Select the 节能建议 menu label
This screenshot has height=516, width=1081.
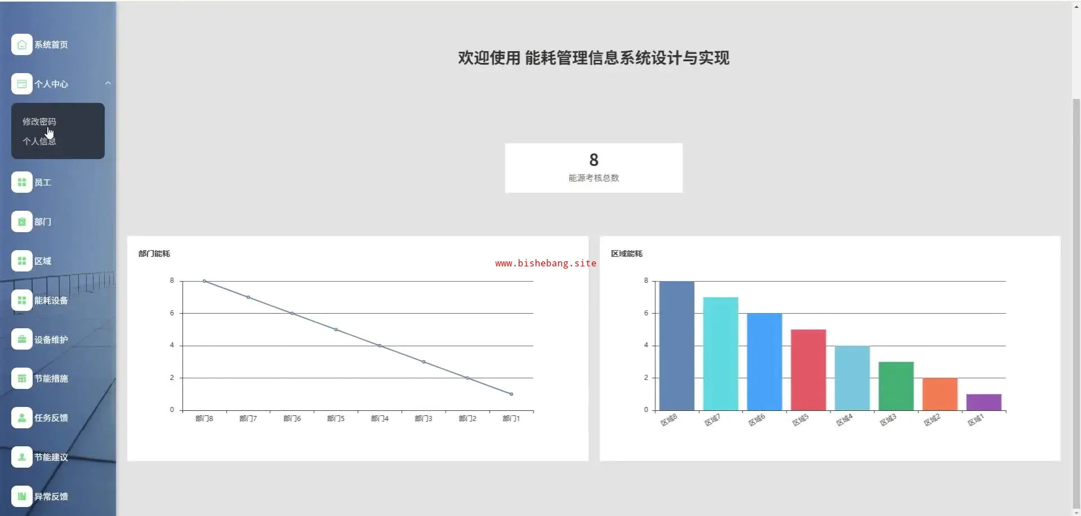point(51,457)
